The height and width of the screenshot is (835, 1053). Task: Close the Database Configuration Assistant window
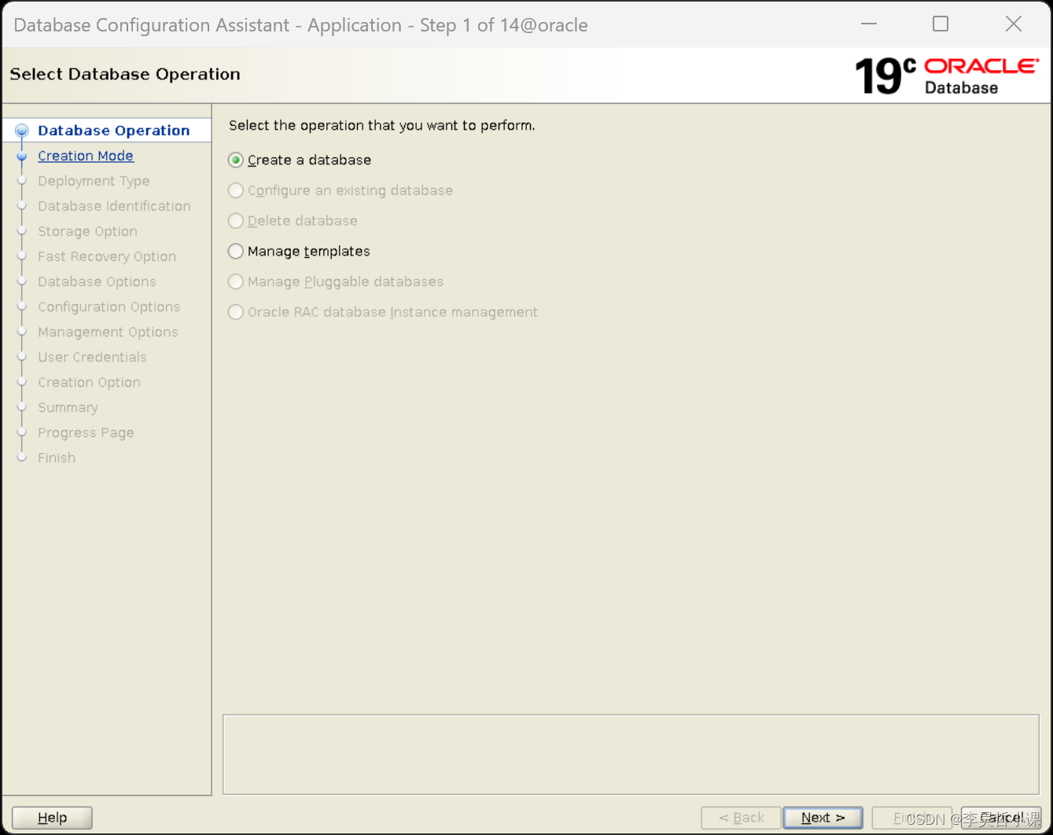[1014, 24]
